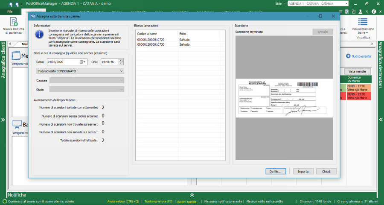Click the connection status icon in status bar

[x=5, y=201]
